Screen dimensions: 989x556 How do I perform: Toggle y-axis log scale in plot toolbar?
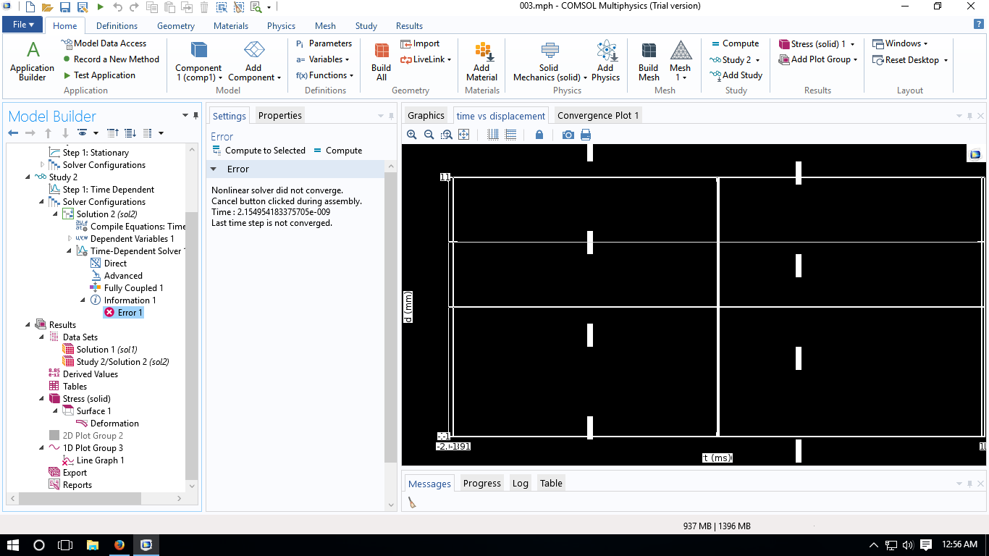510,135
